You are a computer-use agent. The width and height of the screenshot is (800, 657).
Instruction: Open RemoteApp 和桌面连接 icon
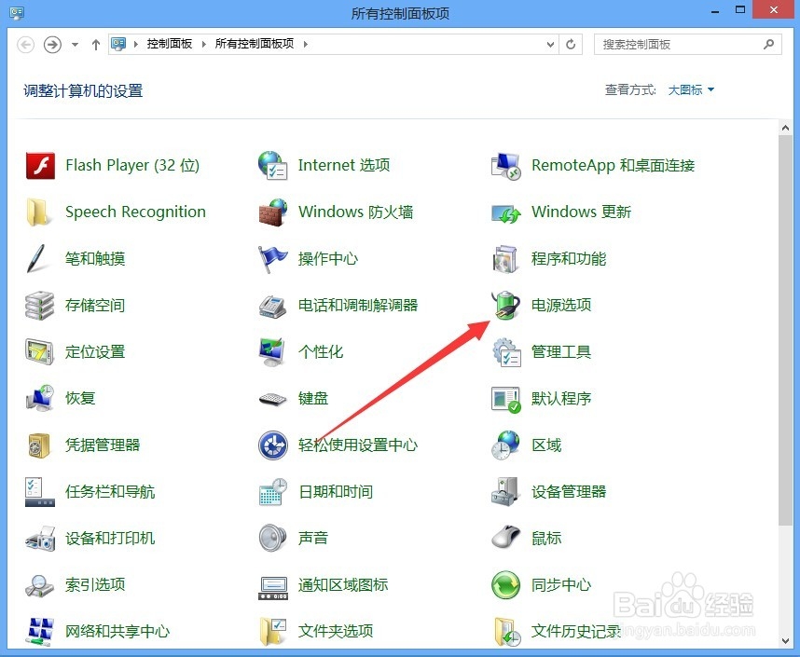(505, 165)
